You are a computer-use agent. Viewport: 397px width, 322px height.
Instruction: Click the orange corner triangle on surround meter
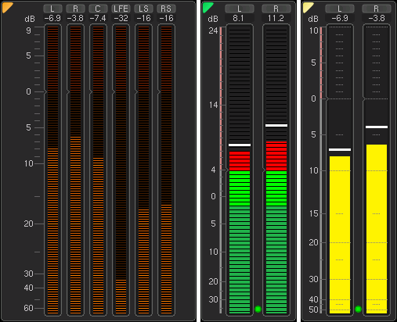[6, 7]
